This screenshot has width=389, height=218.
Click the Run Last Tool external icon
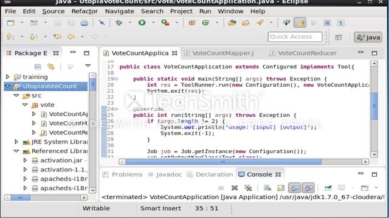165,23
